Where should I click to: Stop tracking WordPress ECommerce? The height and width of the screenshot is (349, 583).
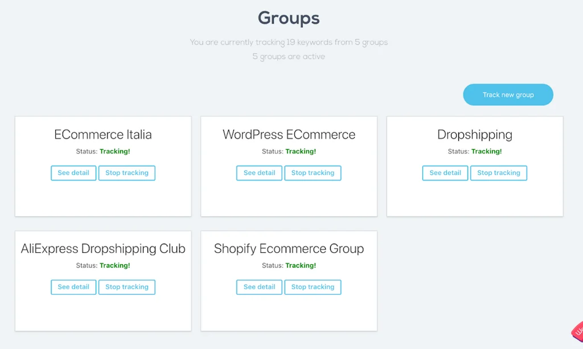(x=313, y=173)
